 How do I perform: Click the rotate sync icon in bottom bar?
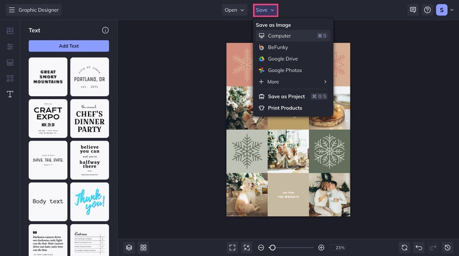[405, 248]
